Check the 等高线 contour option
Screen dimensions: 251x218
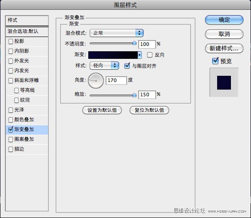pyautogui.click(x=16, y=90)
